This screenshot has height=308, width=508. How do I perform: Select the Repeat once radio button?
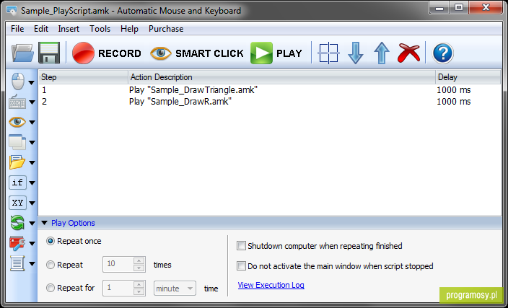(51, 241)
